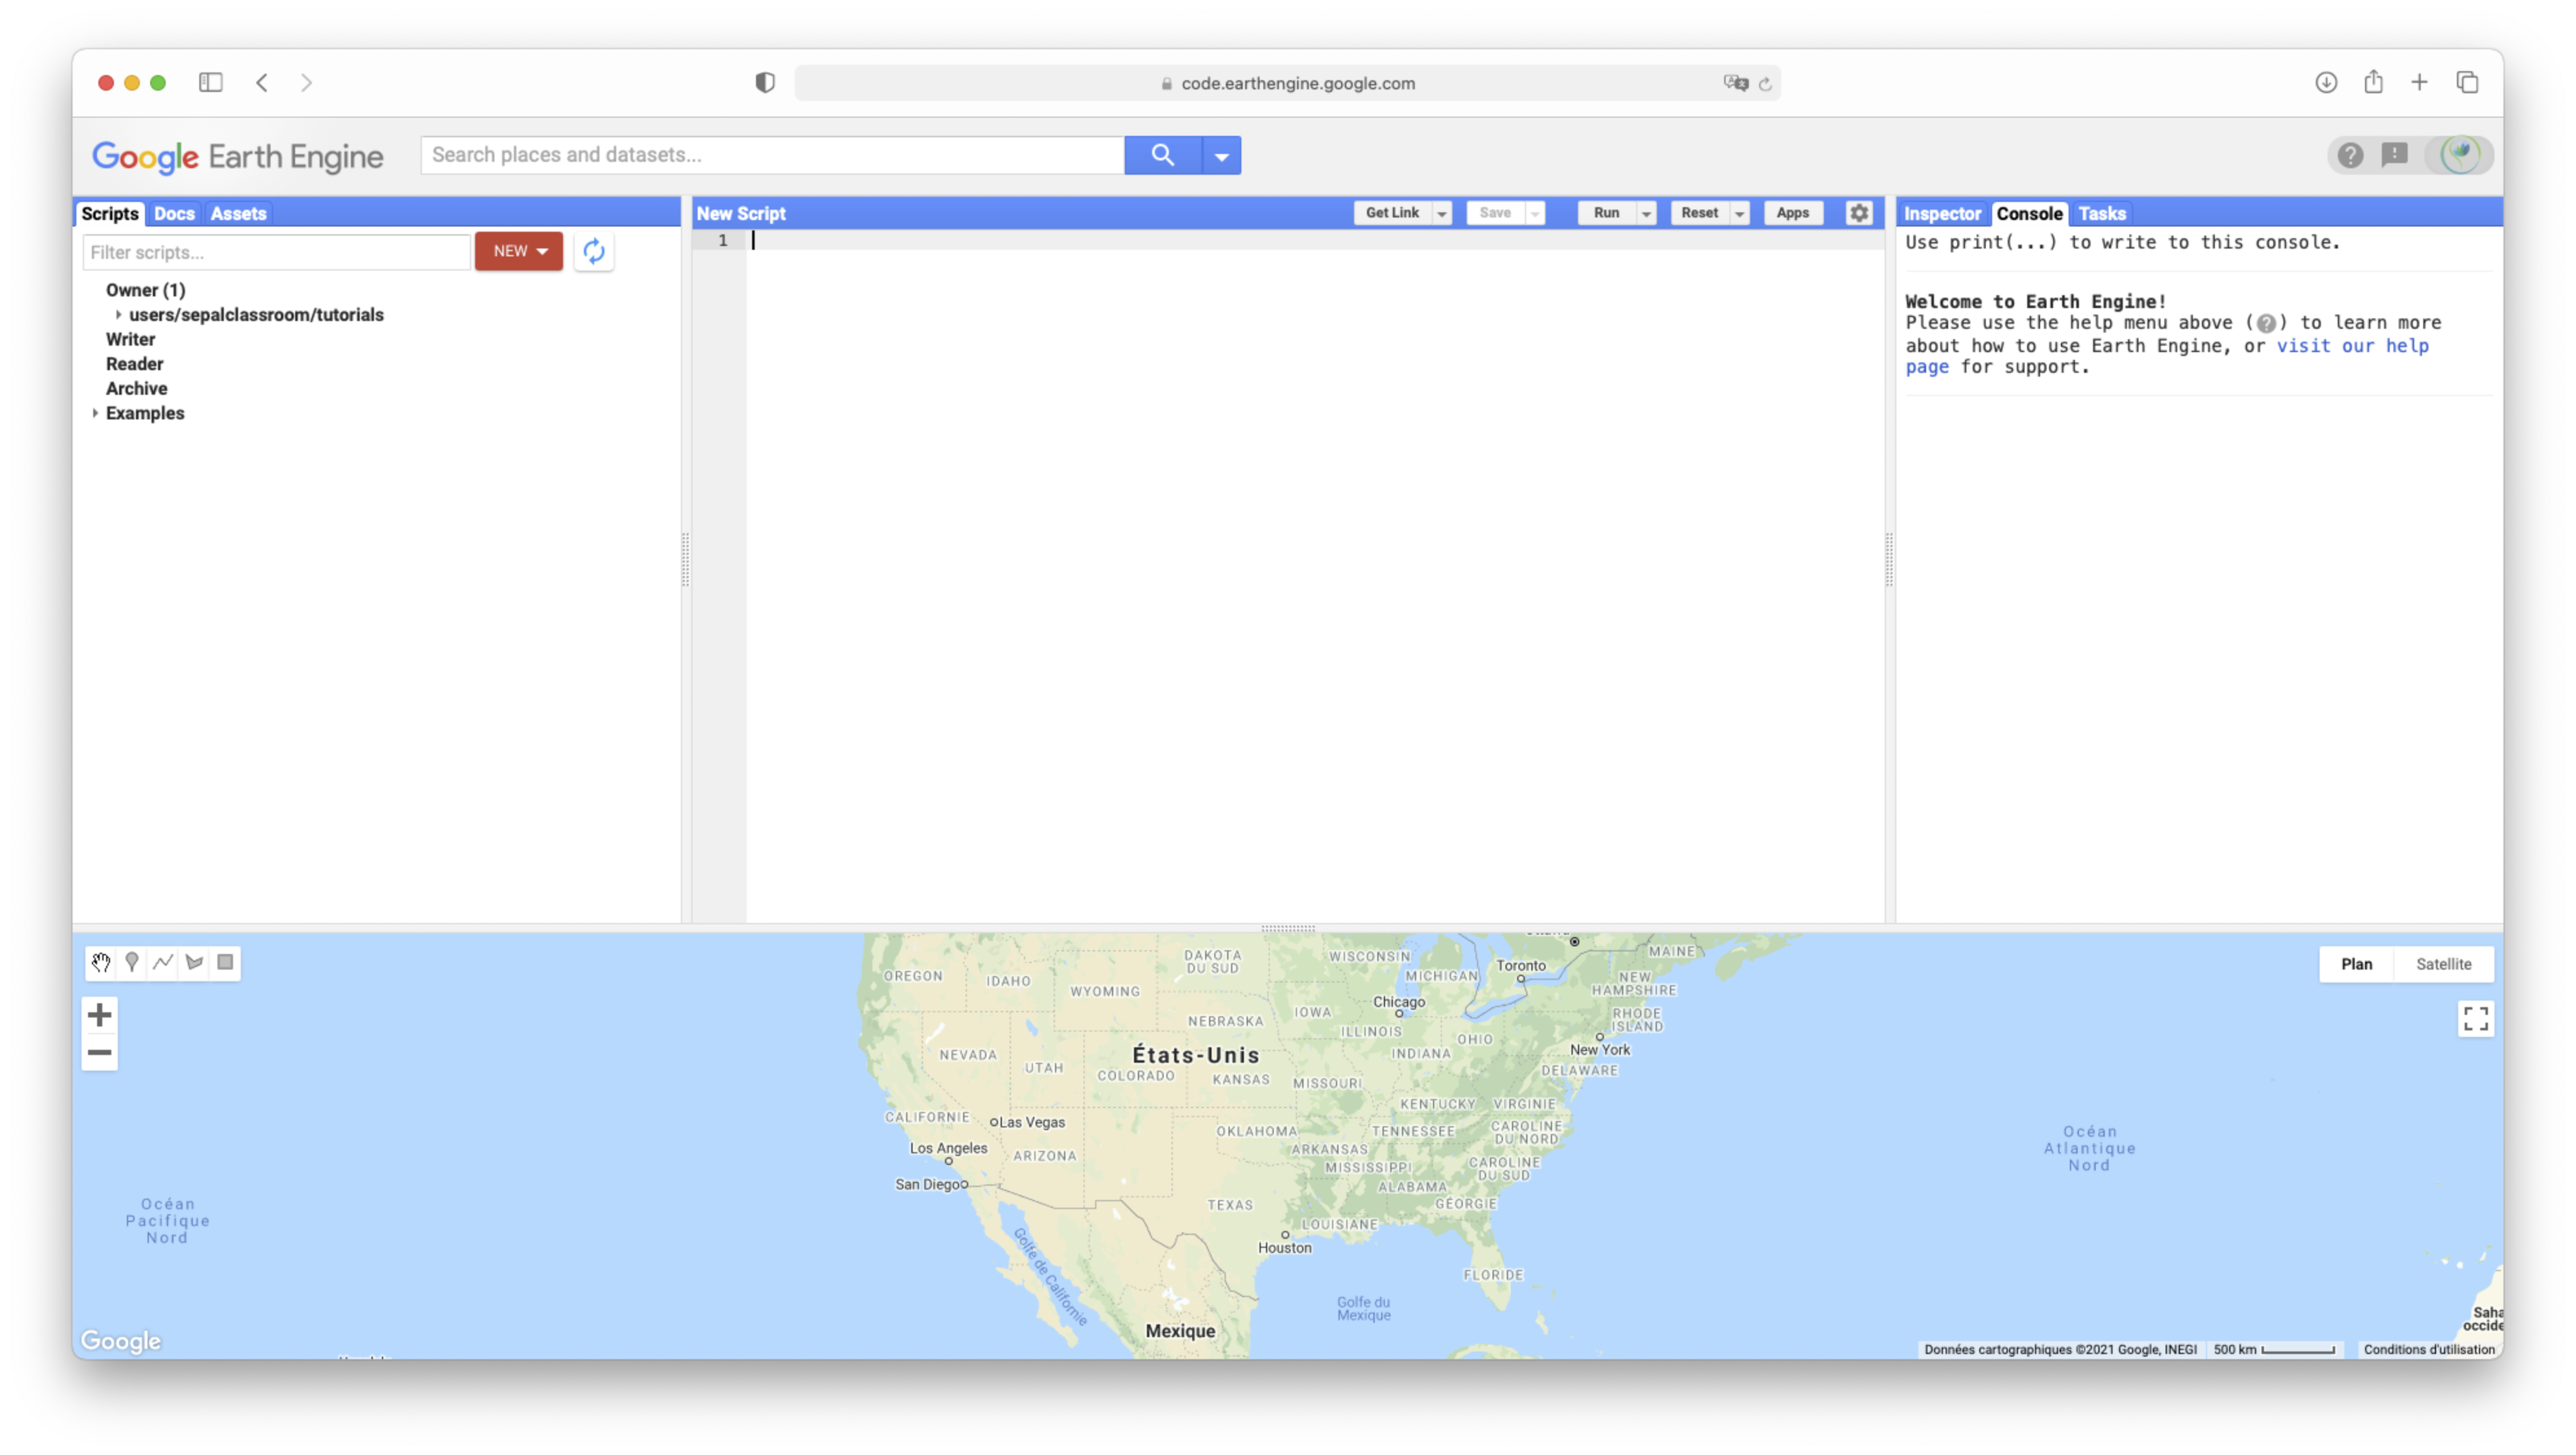Screen dimensions: 2576x1455
Task: Select the draw line tool
Action: 163,962
